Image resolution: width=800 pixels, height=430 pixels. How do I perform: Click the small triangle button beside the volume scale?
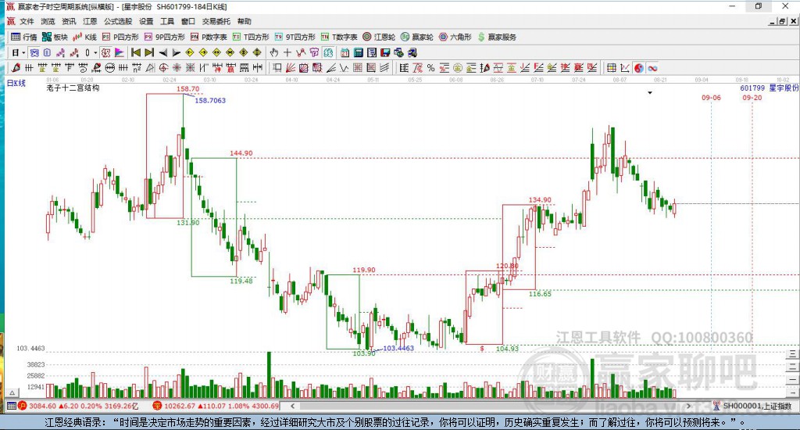point(12,392)
